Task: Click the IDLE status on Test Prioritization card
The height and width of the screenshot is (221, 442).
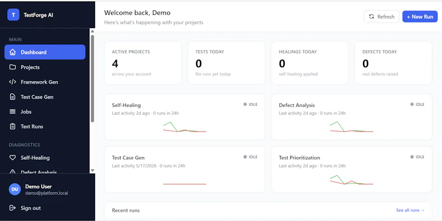Action: coord(417,157)
